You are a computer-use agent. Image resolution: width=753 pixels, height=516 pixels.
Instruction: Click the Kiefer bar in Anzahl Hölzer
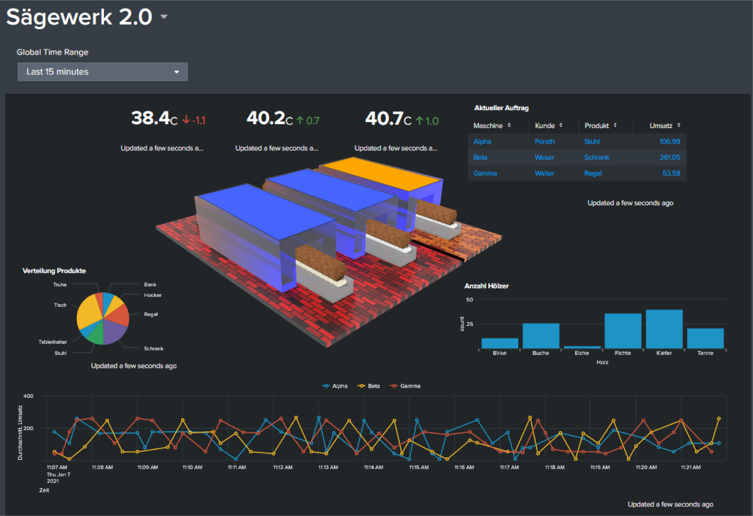coord(664,329)
